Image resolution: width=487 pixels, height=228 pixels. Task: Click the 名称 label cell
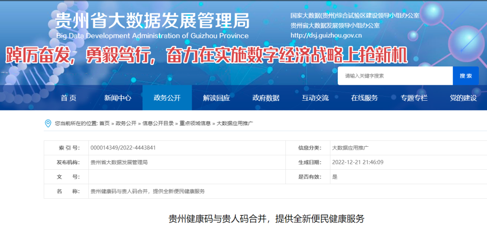66,191
